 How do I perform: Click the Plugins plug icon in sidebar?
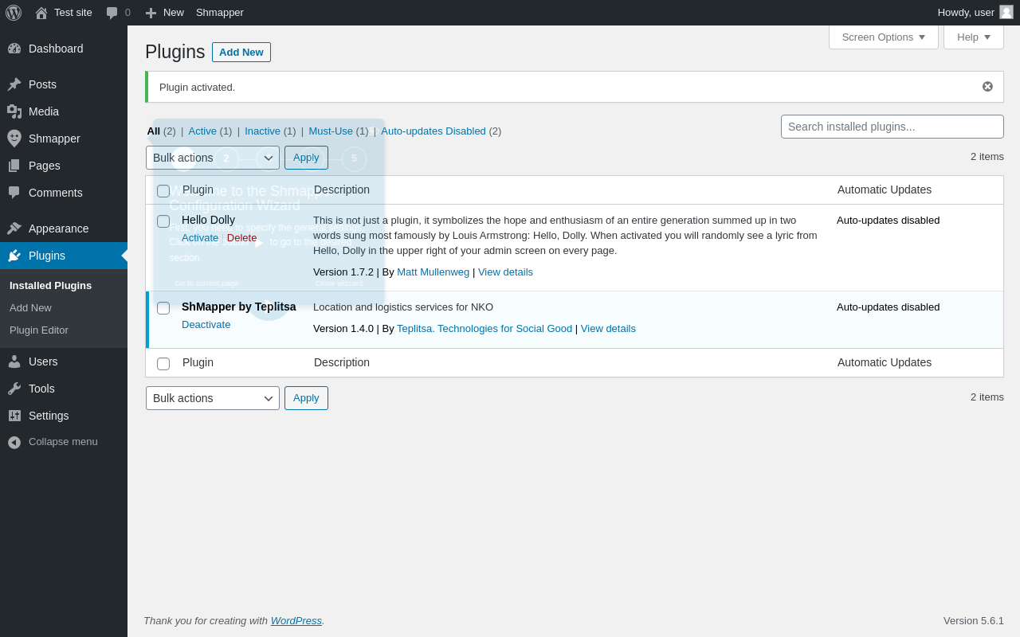coord(14,256)
